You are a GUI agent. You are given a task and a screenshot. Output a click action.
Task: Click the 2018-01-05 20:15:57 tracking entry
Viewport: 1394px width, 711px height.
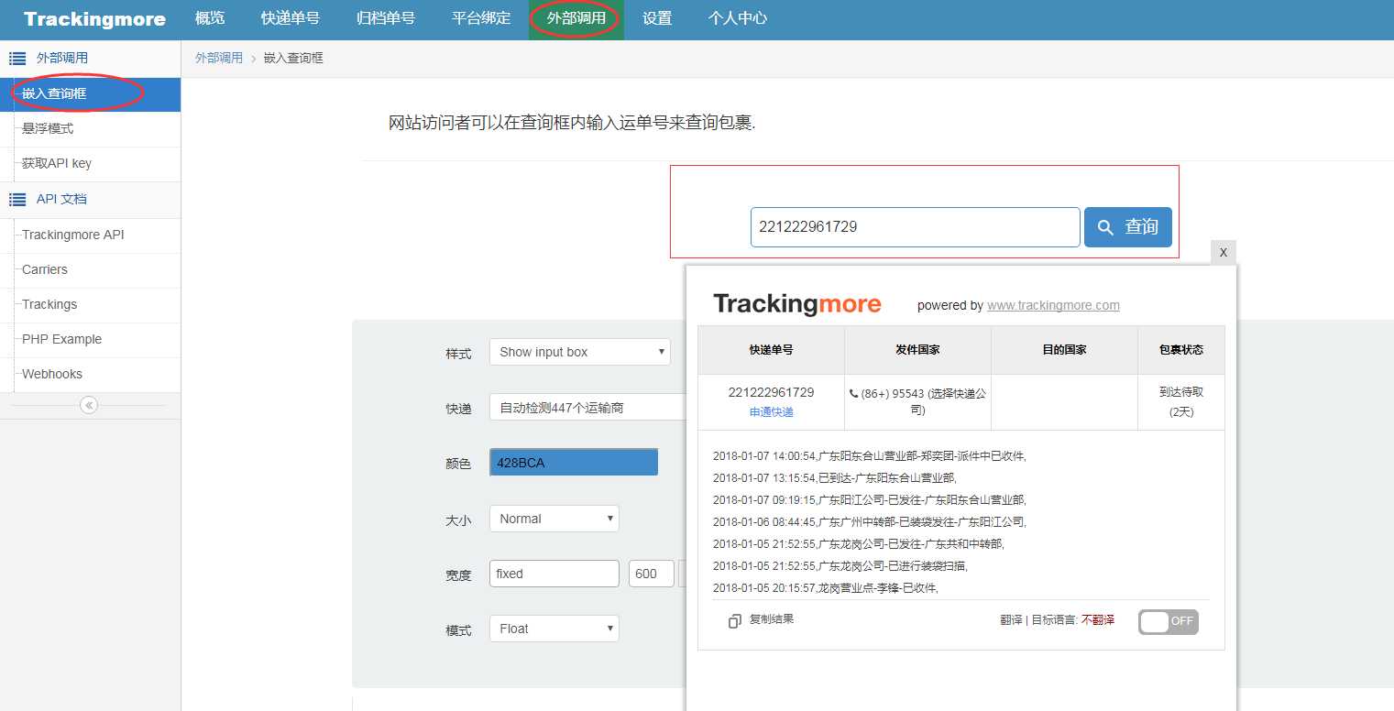point(826,588)
